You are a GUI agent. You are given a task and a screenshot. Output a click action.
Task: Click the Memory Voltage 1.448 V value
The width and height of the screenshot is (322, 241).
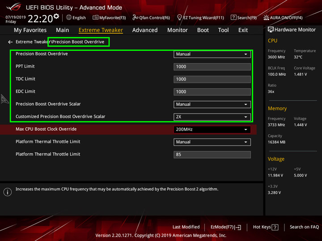(300, 125)
